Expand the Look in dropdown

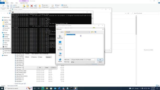click(89, 32)
